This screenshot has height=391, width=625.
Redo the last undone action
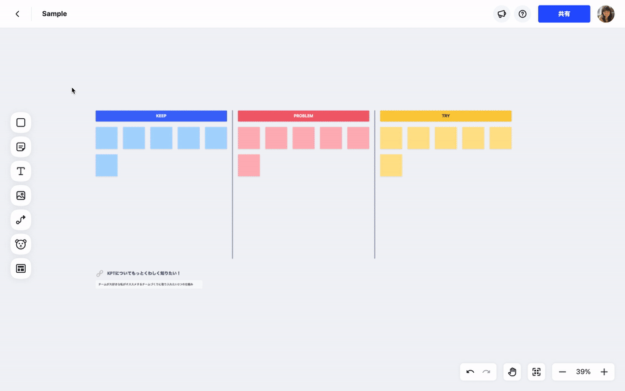[x=486, y=372]
